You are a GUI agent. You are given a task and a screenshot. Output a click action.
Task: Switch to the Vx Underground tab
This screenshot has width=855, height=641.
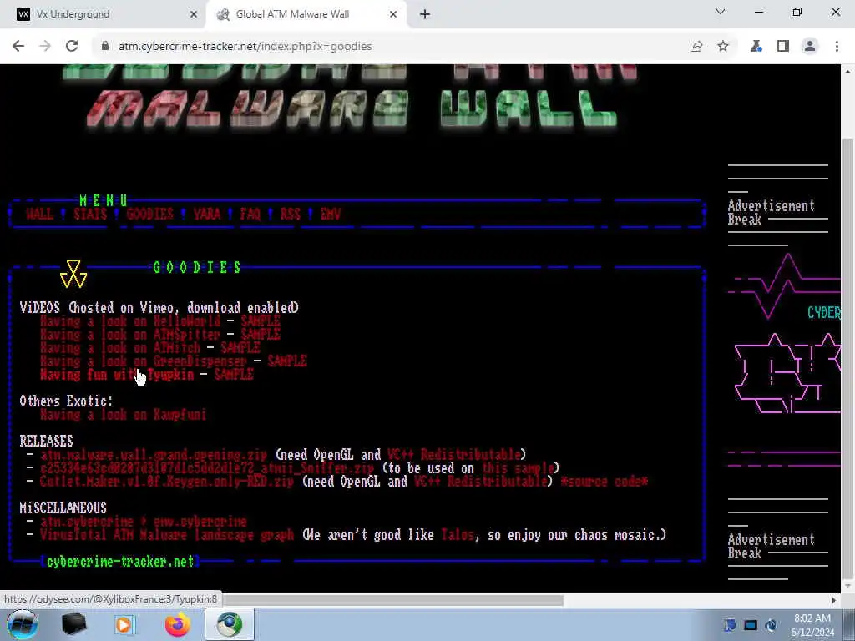pos(104,15)
